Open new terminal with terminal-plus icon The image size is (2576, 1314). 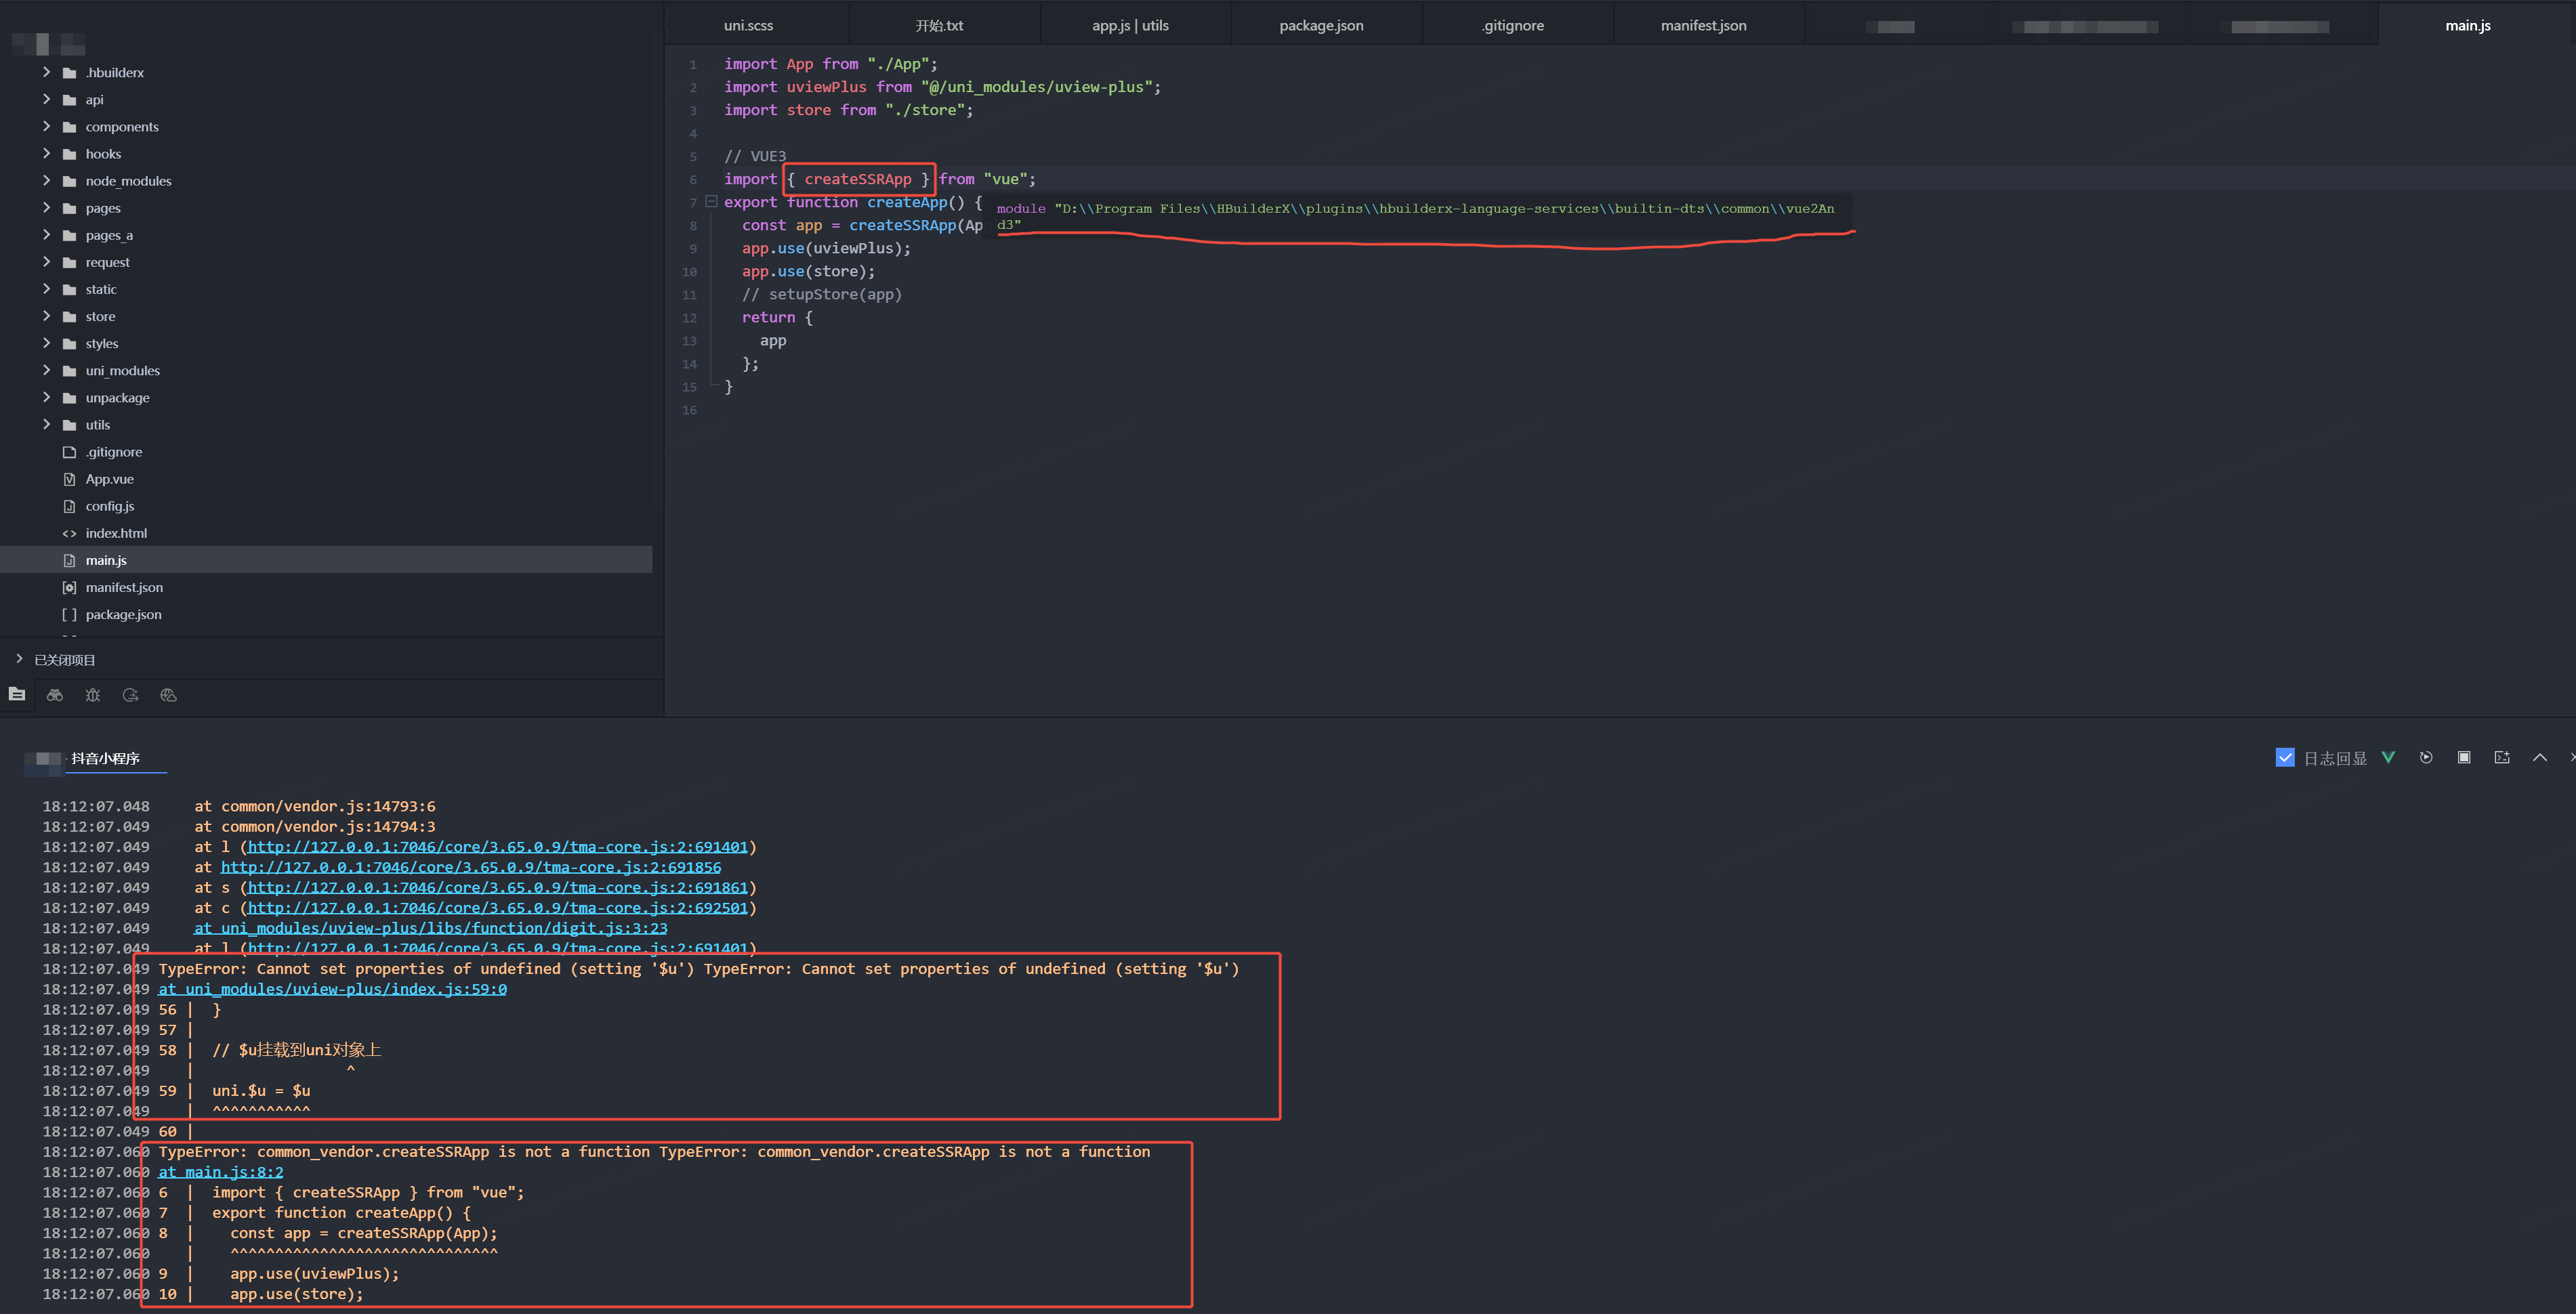coord(2502,757)
